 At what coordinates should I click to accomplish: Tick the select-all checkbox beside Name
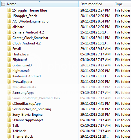[x=3, y=4]
